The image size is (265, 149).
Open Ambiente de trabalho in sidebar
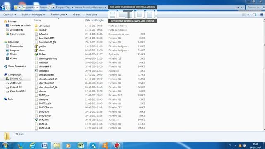[x=20, y=26]
